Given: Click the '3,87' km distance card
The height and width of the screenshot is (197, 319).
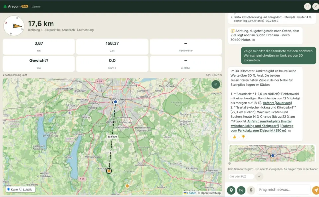Looking at the screenshot, I should [39, 46].
